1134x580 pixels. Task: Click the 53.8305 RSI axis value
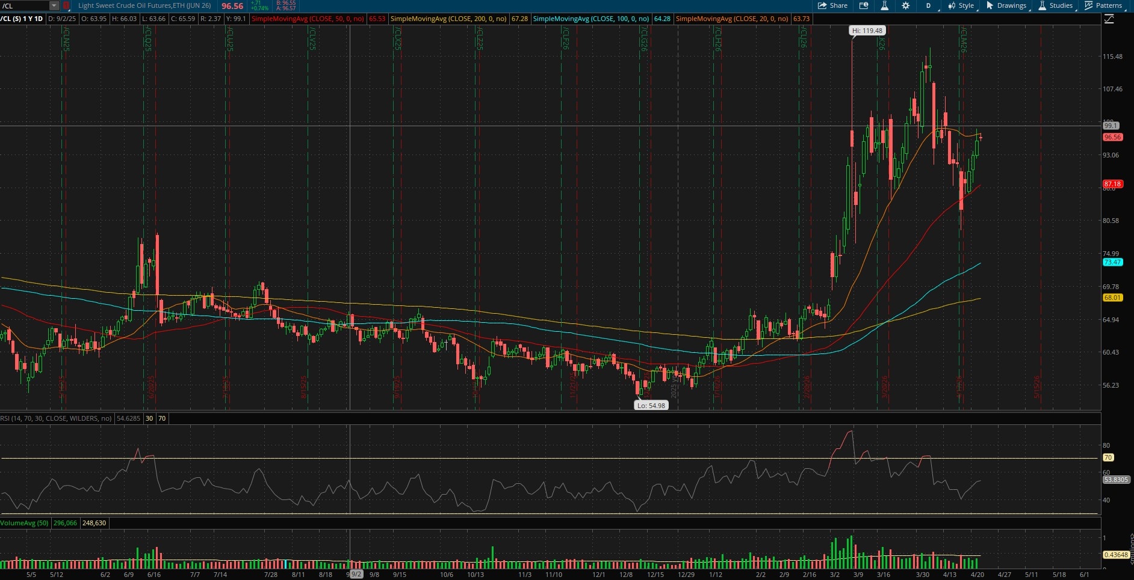point(1116,480)
